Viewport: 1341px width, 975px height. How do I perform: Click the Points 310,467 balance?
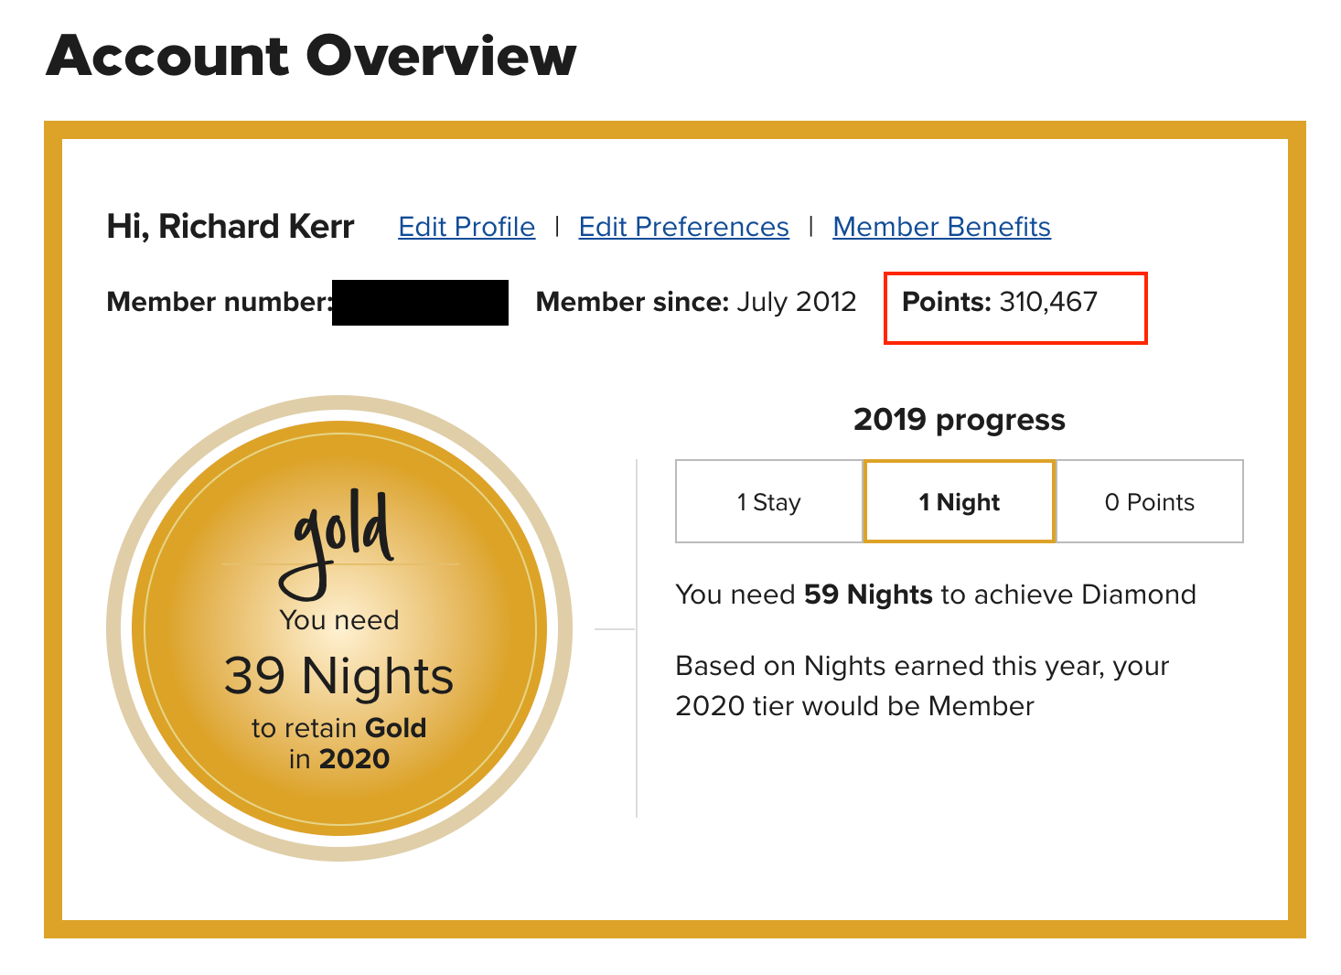(1000, 303)
